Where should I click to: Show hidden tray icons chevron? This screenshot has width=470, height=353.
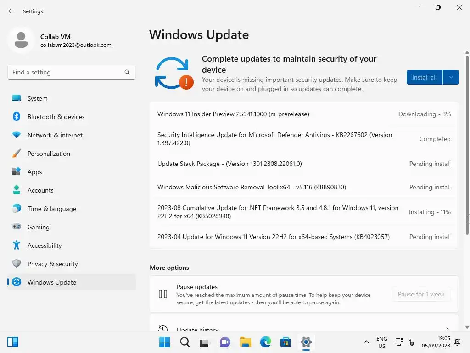pos(366,342)
